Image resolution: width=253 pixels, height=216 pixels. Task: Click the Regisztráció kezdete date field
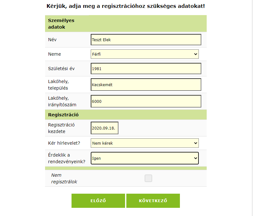tap(104, 128)
